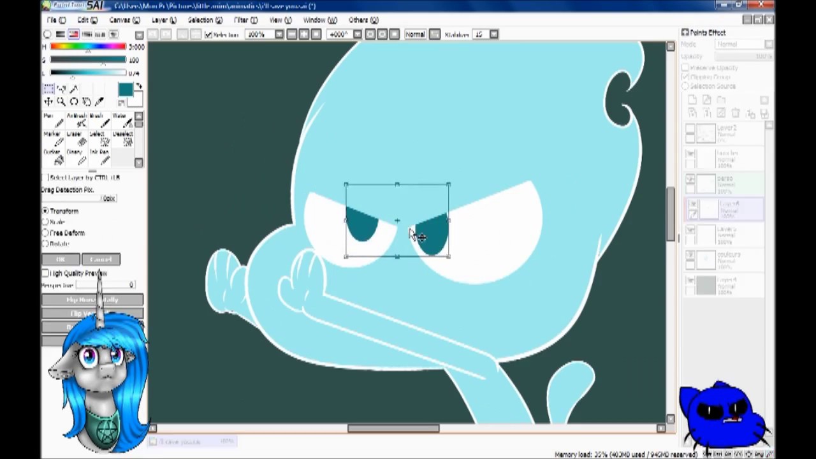Choose the Deselect pen tool
The height and width of the screenshot is (459, 816).
coord(122,138)
